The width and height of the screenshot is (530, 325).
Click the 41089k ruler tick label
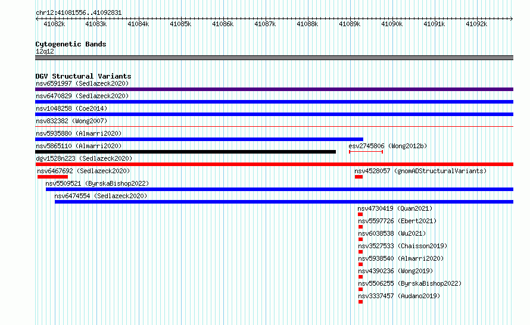pyautogui.click(x=350, y=24)
